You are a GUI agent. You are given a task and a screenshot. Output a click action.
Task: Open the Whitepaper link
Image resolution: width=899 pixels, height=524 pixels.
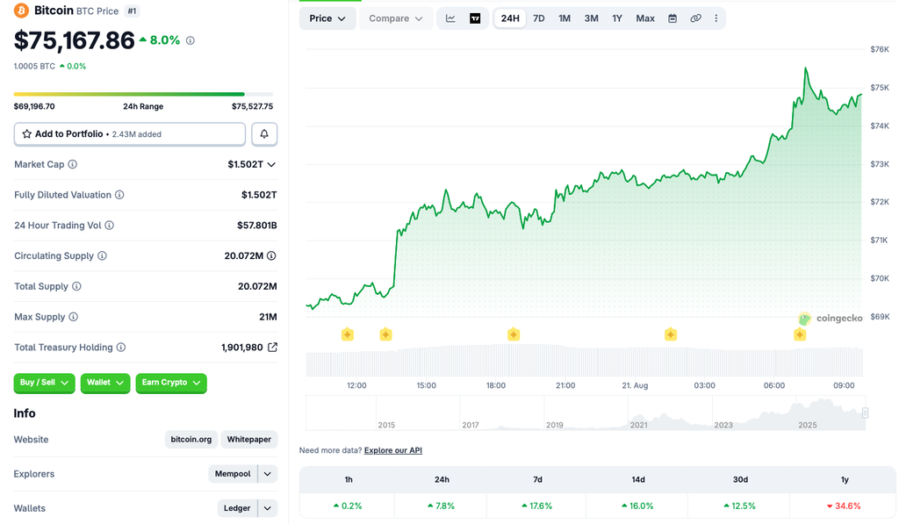coord(248,440)
